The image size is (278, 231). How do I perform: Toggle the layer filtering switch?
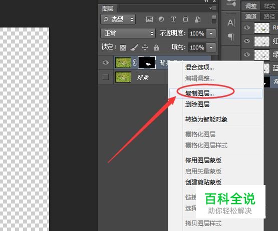coord(214,19)
